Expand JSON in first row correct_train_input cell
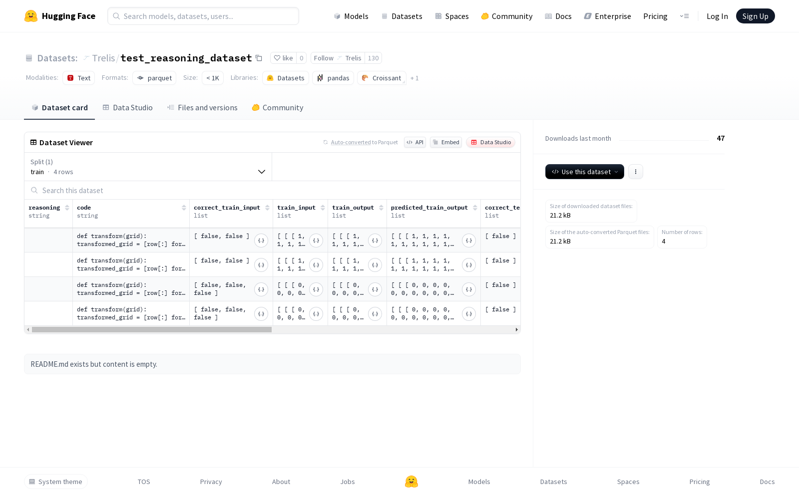 click(261, 241)
